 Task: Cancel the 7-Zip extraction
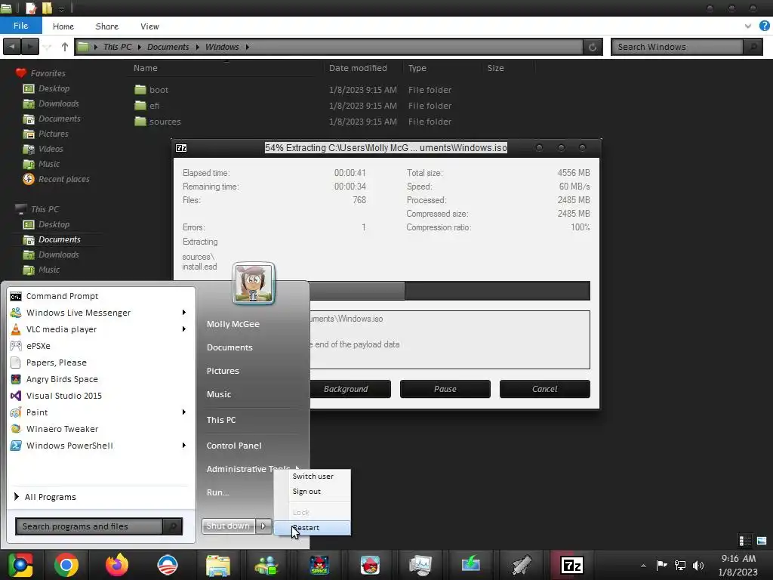pyautogui.click(x=545, y=389)
